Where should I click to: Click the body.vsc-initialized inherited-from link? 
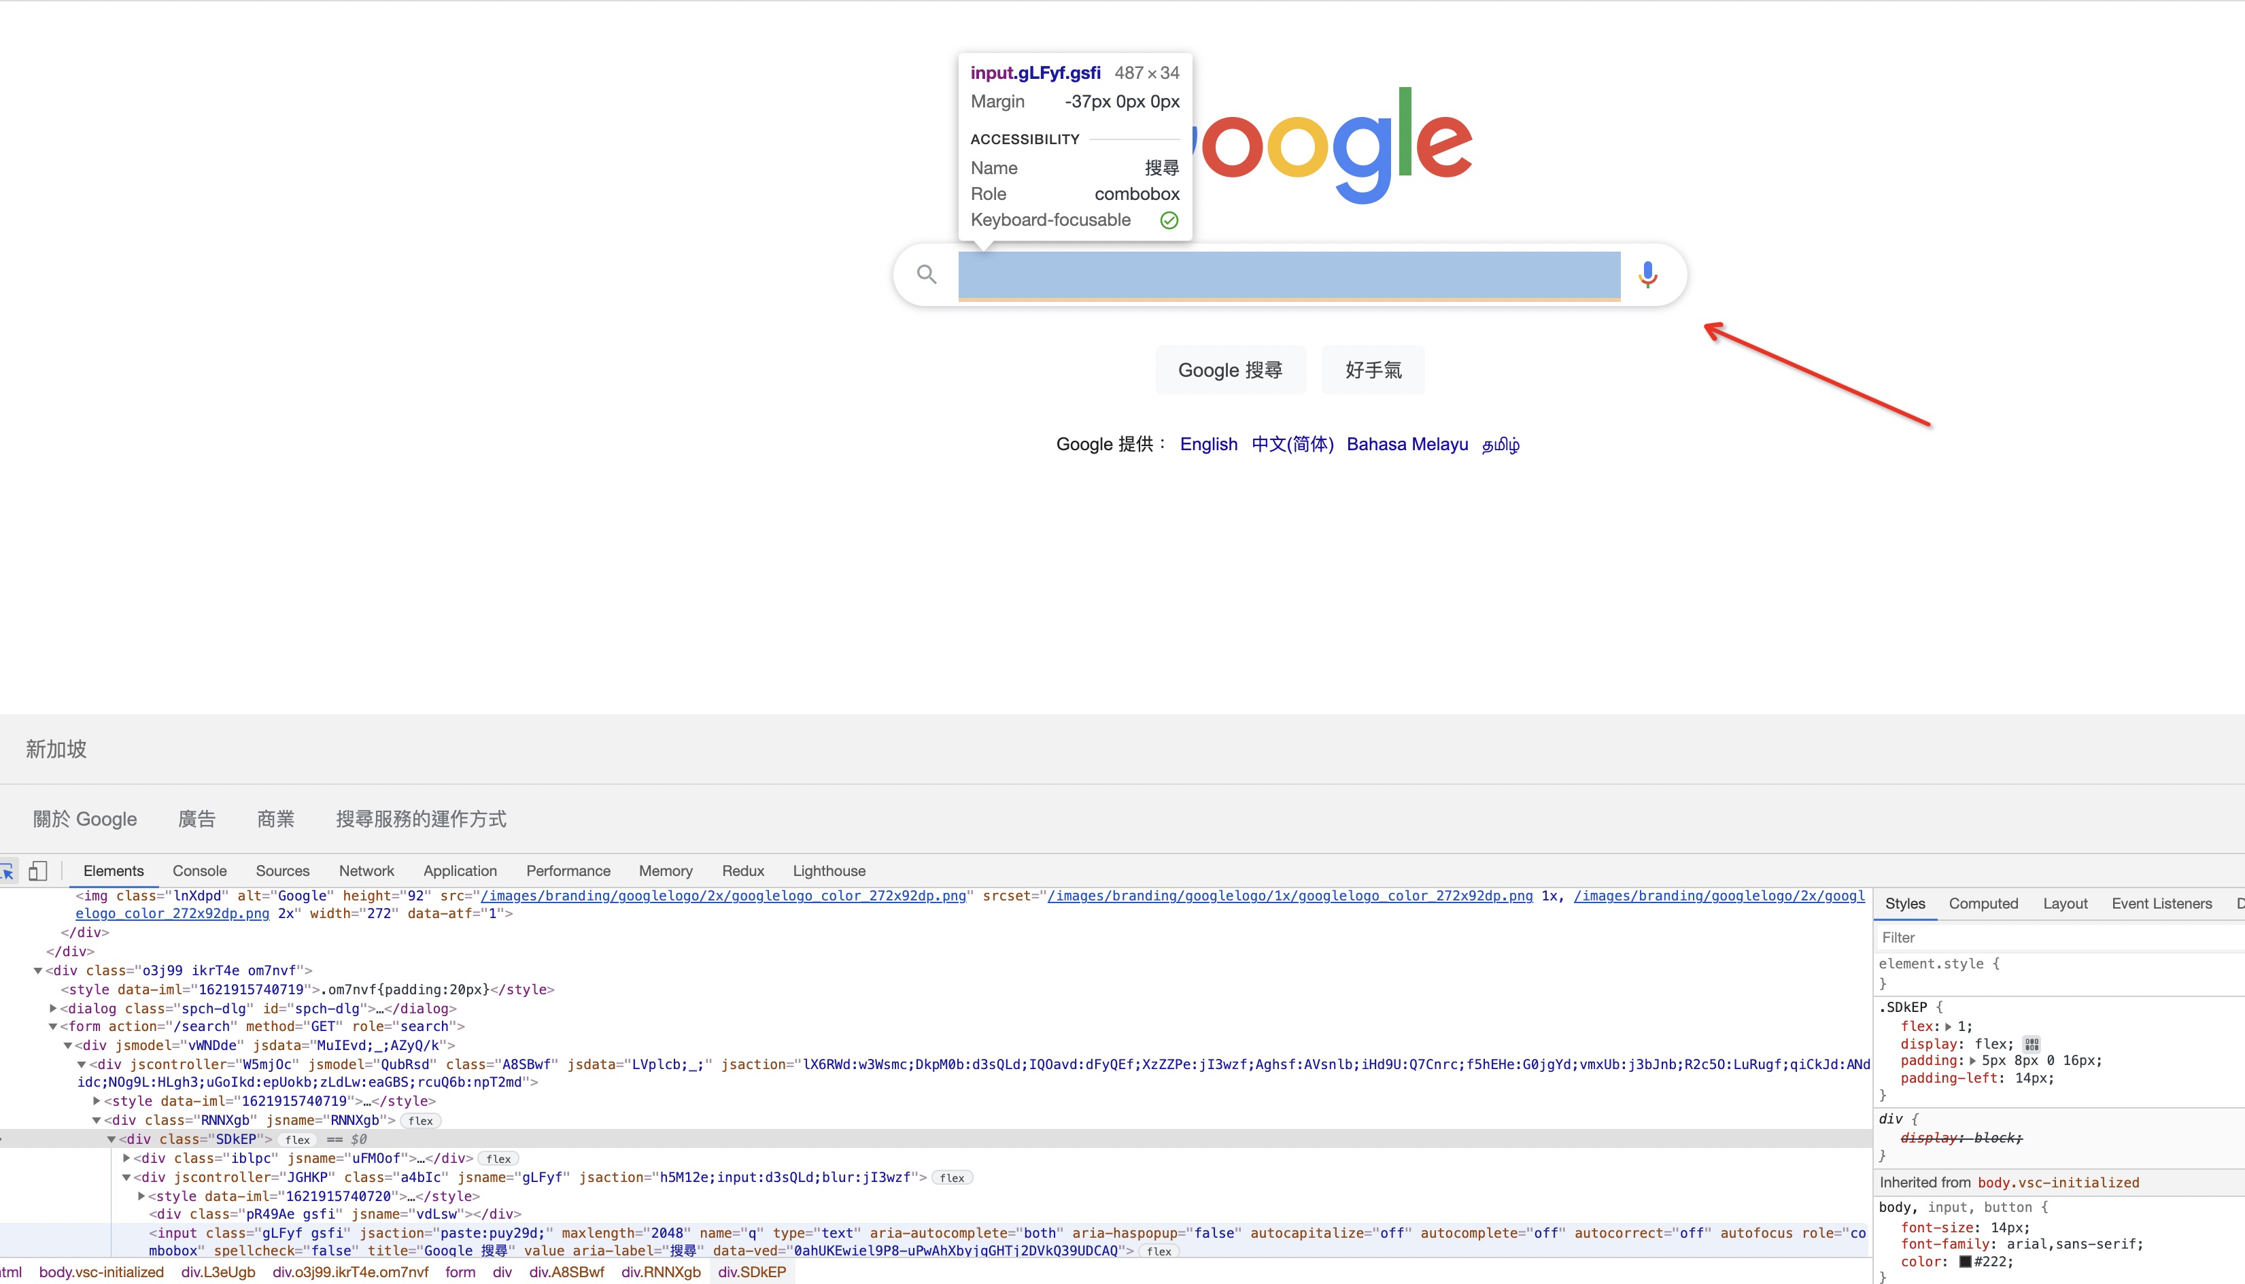click(x=2058, y=1183)
